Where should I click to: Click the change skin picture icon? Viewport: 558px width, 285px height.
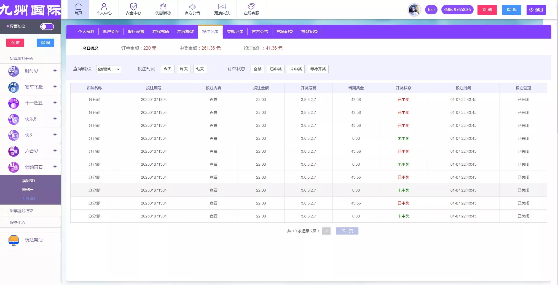(222, 6)
